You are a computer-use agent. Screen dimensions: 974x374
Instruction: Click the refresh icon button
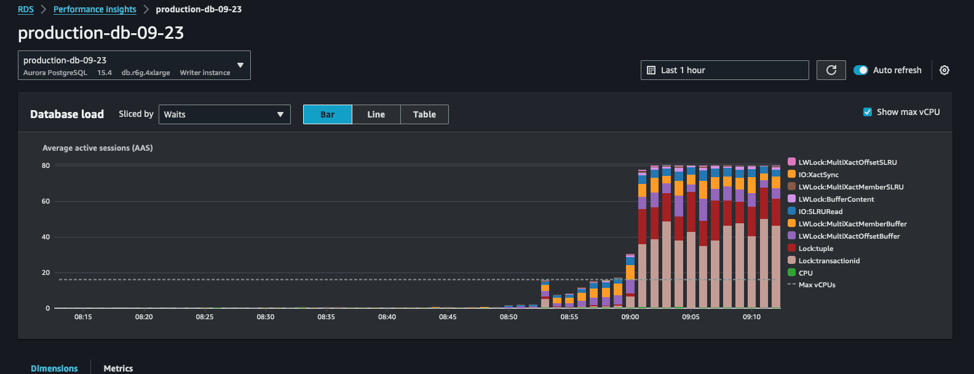[x=831, y=70]
